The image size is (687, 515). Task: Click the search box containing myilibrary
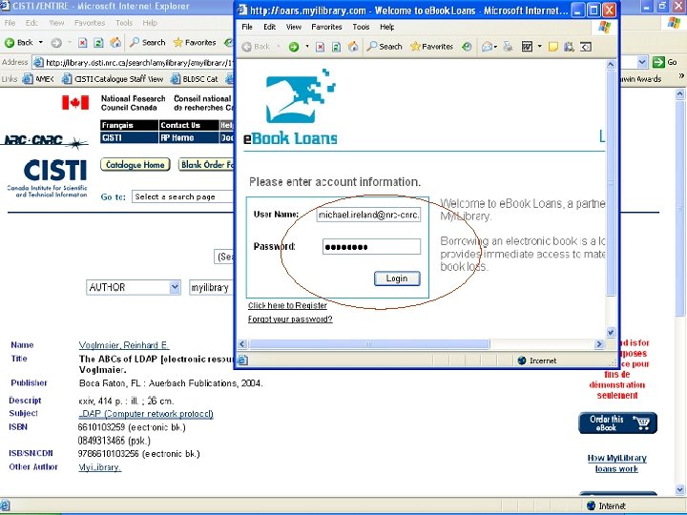tap(211, 288)
